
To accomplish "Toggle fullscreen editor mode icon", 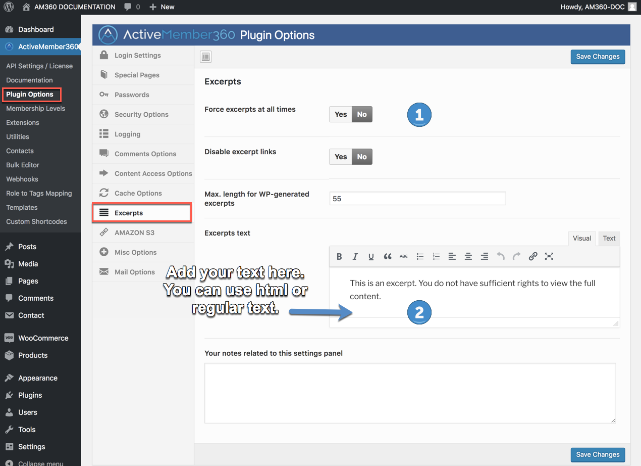I will tap(549, 257).
